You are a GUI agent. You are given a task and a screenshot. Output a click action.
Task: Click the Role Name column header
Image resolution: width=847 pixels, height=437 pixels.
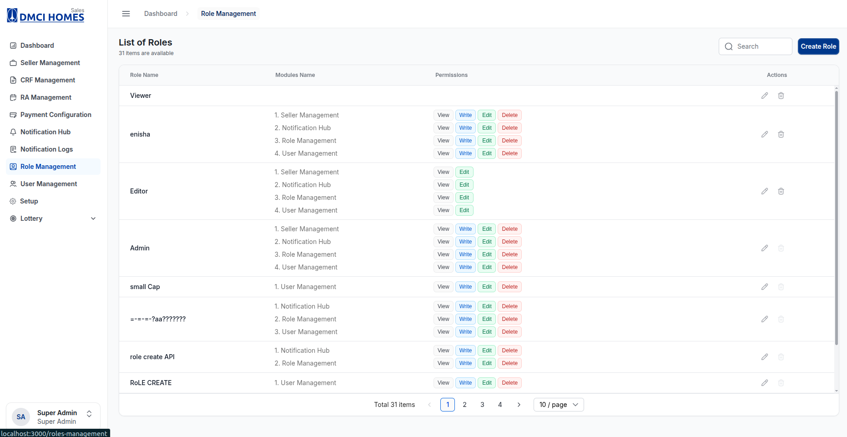(144, 75)
